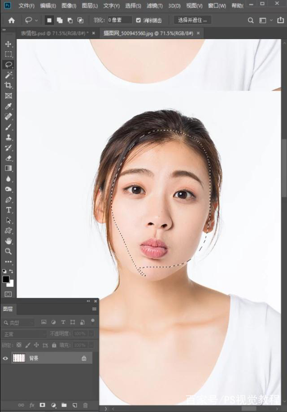This screenshot has height=412, width=287.
Task: Select the Magic Wand tool
Action: (x=8, y=75)
